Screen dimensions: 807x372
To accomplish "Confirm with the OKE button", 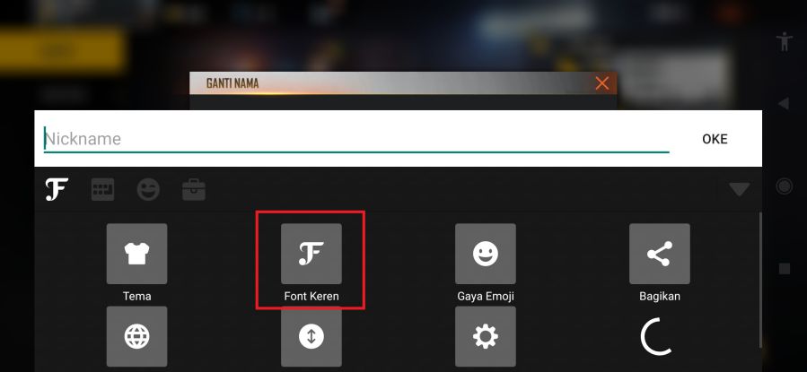I will tap(715, 139).
